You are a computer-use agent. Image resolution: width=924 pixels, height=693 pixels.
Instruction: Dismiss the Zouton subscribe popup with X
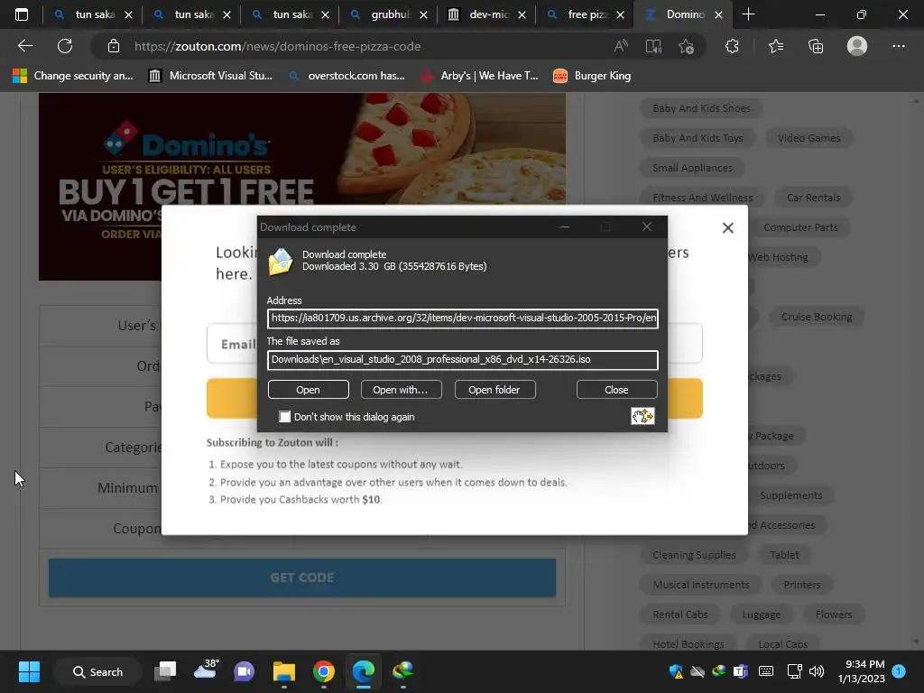point(728,228)
